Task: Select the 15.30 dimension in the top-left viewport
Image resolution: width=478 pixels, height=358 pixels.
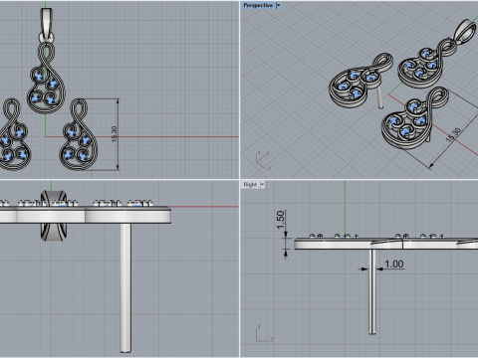Action: click(115, 134)
